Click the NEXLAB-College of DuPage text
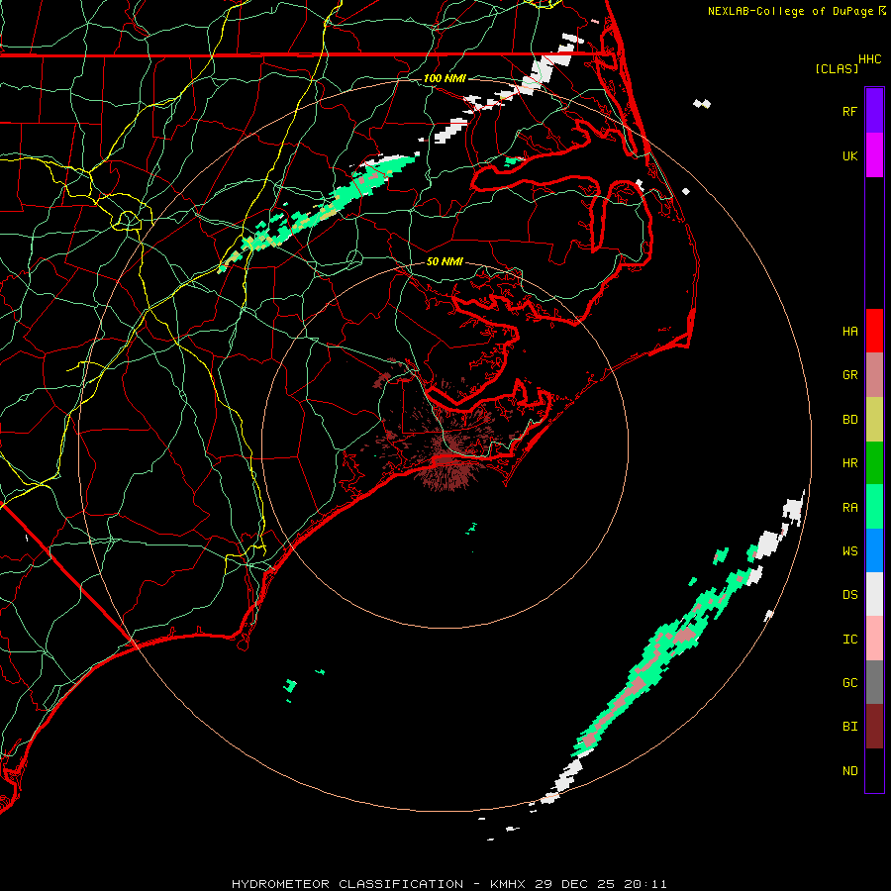Viewport: 891px width, 891px height. click(790, 11)
